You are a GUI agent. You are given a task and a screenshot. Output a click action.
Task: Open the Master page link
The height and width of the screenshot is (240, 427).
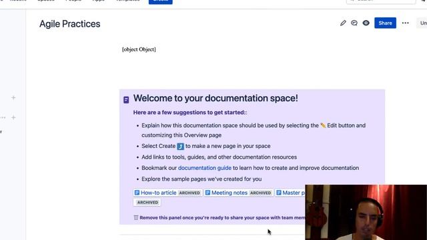coord(294,193)
